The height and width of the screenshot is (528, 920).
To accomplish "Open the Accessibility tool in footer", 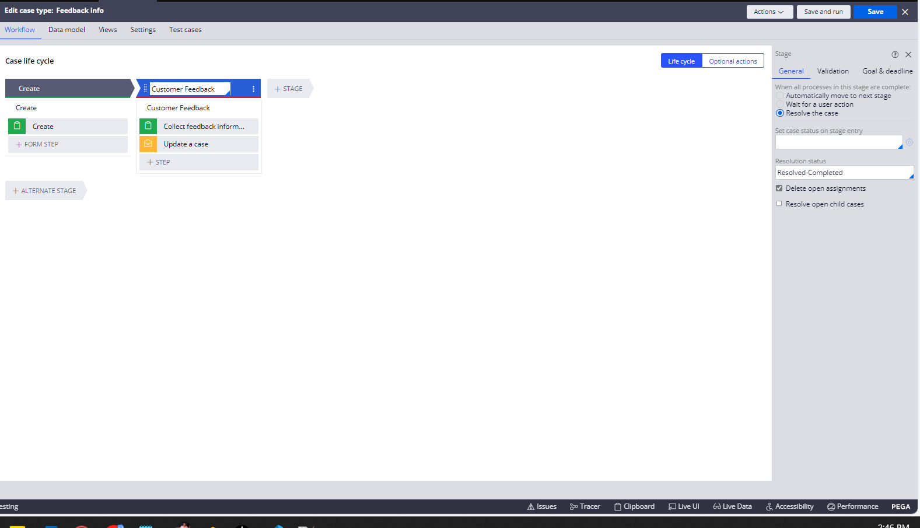I will coord(789,506).
